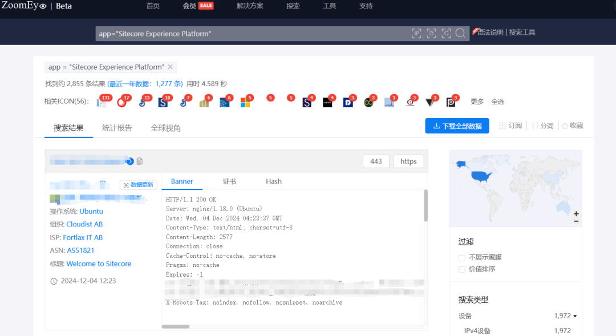Select the red Q icon with 3 badge
The image size is (616, 336).
tap(410, 103)
